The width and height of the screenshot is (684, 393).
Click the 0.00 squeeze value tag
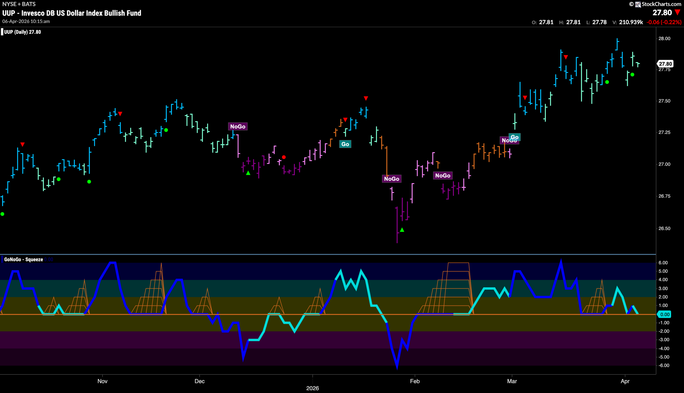[664, 314]
